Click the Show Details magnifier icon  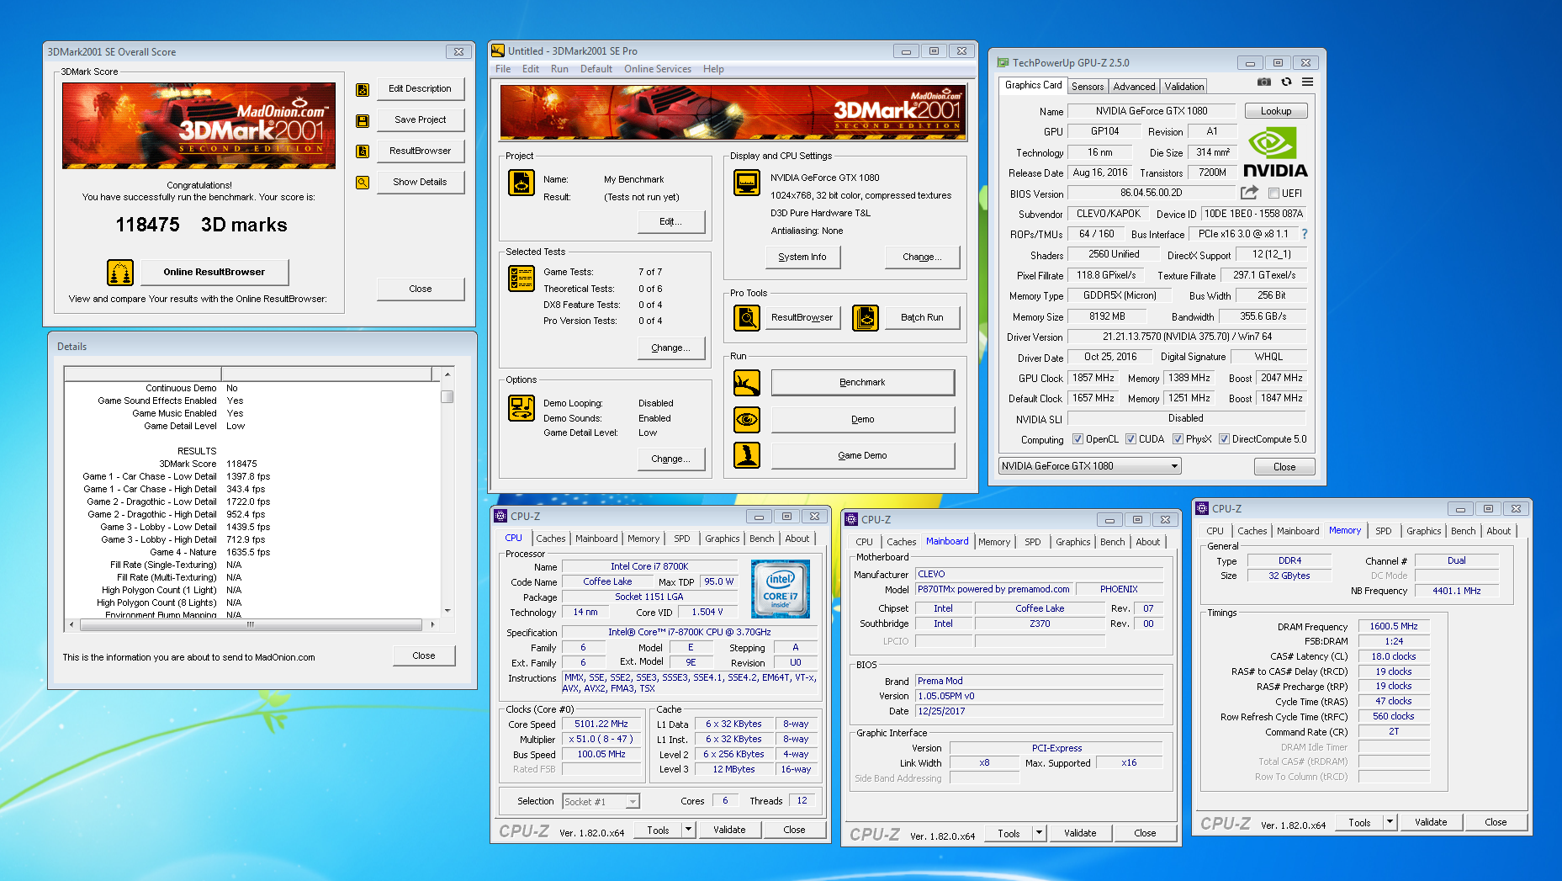coord(363,182)
